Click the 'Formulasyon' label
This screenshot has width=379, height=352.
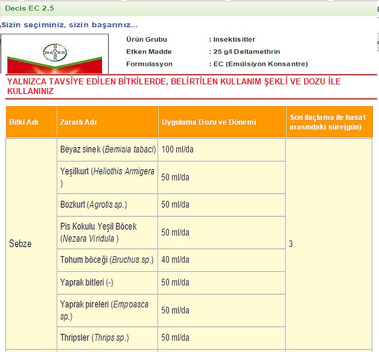pos(150,64)
